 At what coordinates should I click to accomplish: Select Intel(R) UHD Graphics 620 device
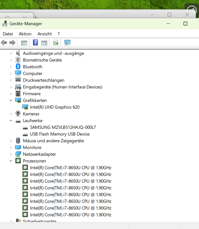click(x=55, y=107)
